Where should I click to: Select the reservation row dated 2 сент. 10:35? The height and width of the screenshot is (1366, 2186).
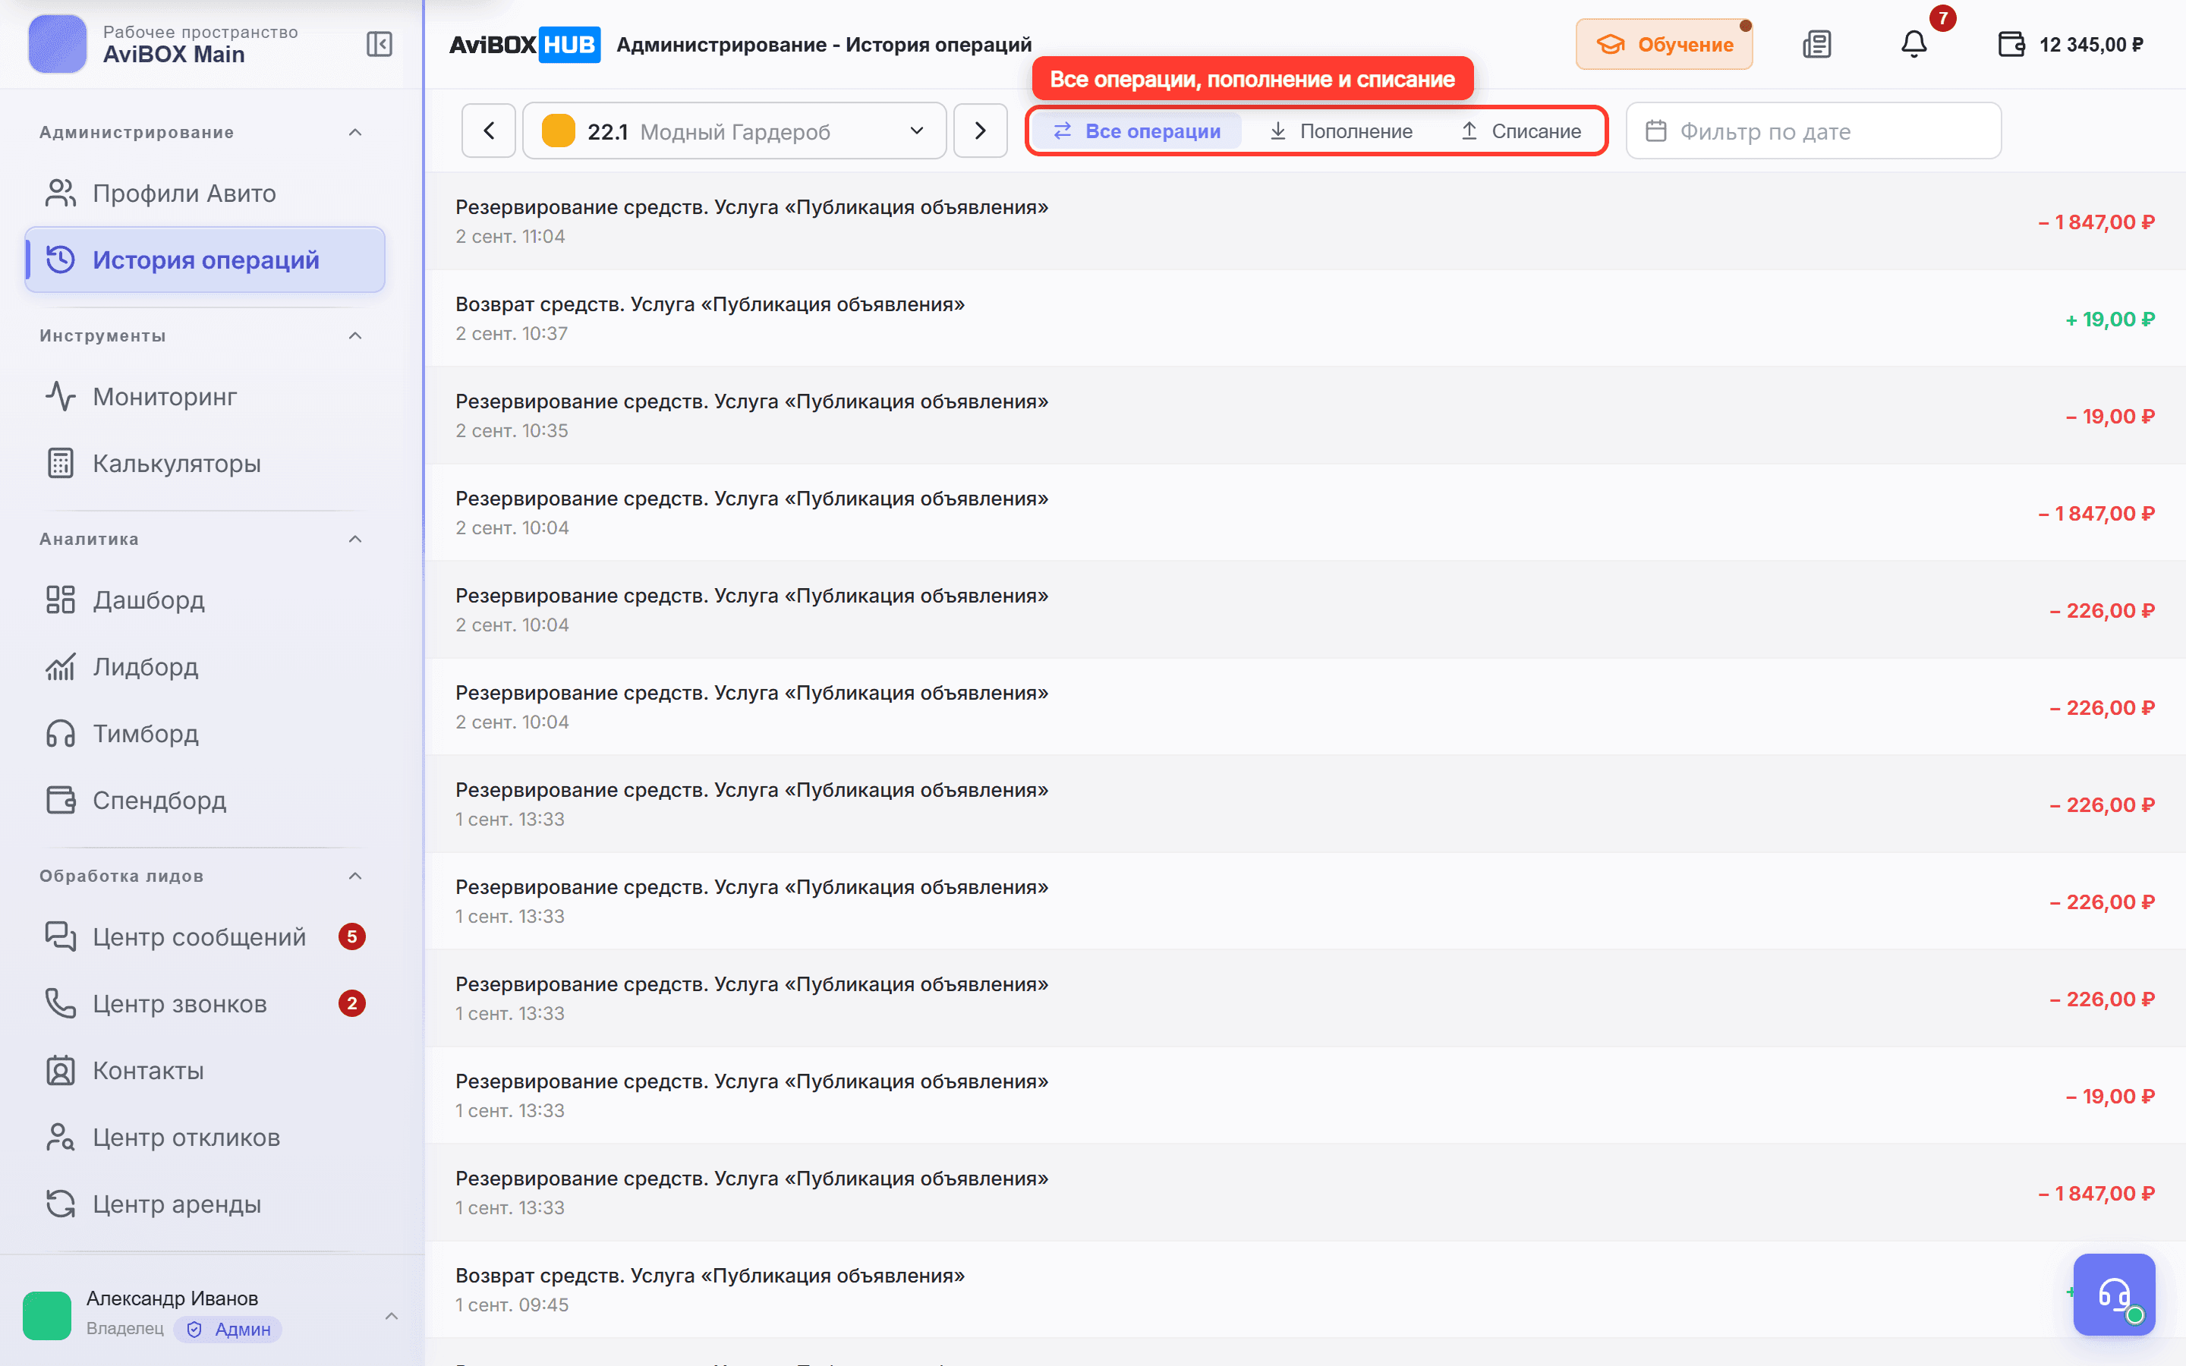pos(1306,416)
